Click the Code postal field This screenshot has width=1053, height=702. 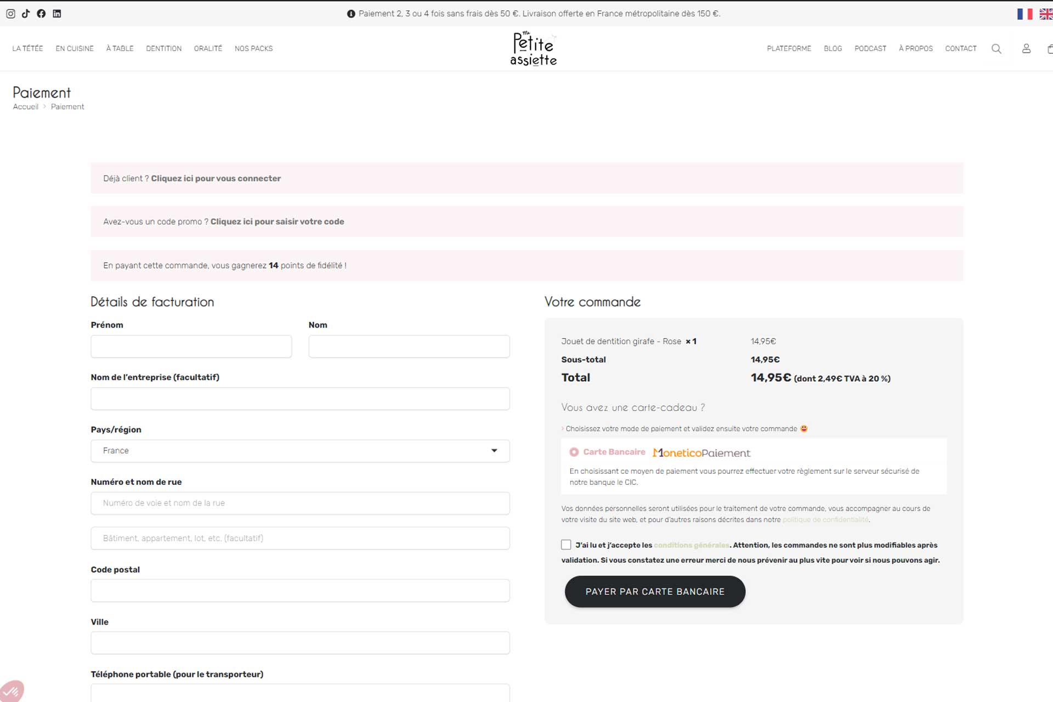(x=300, y=591)
